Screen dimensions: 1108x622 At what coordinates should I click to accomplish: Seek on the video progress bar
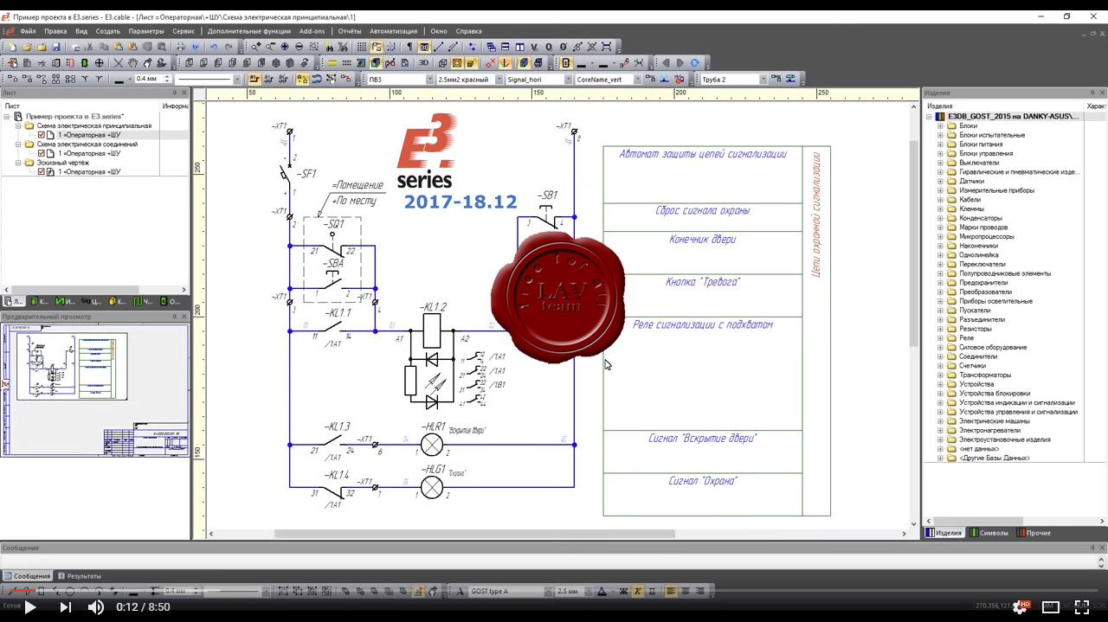(x=554, y=592)
